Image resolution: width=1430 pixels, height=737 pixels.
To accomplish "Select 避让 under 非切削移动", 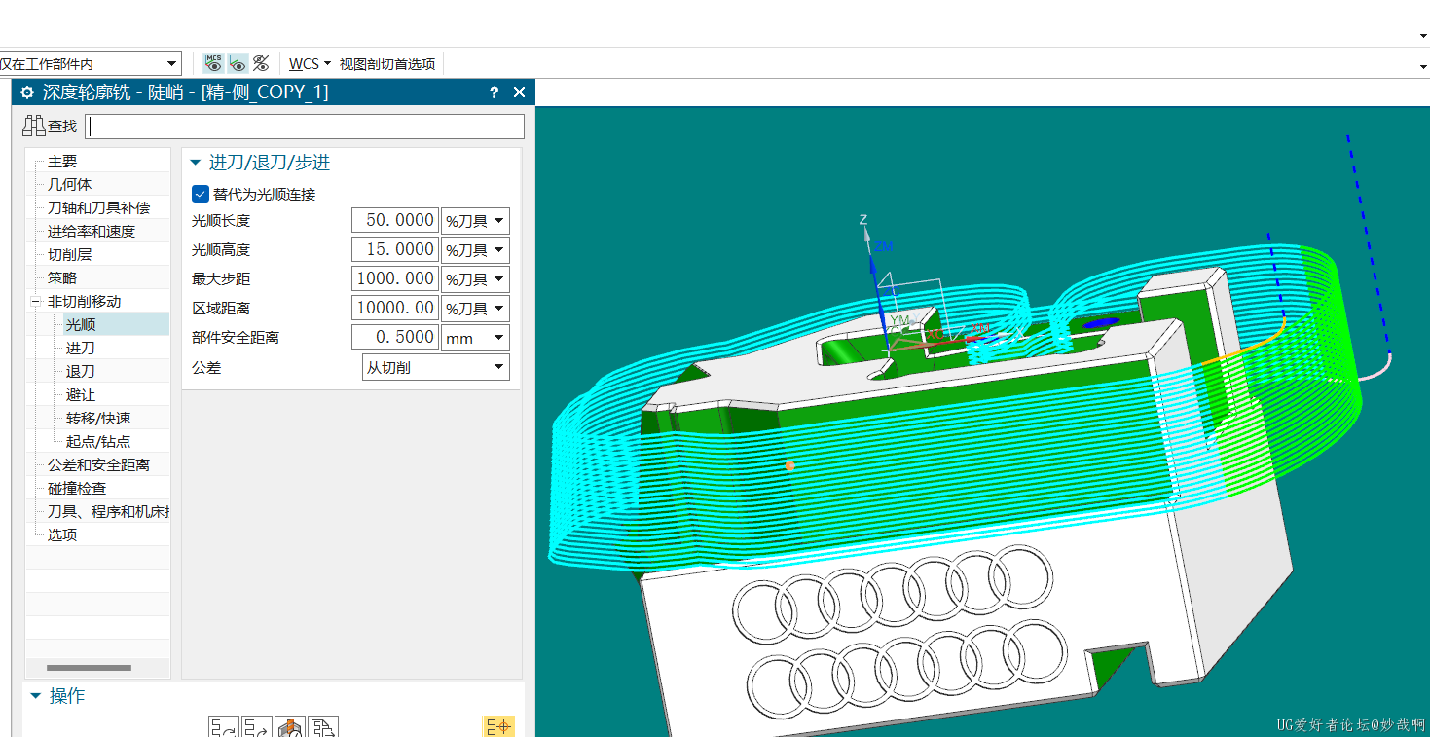I will coord(81,395).
